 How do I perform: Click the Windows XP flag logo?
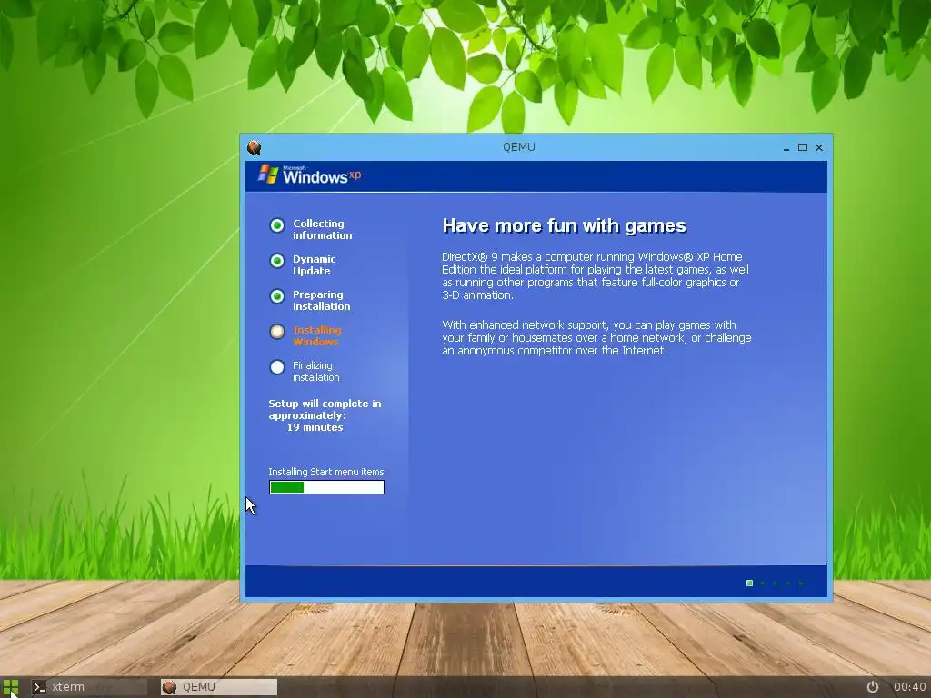tap(268, 174)
